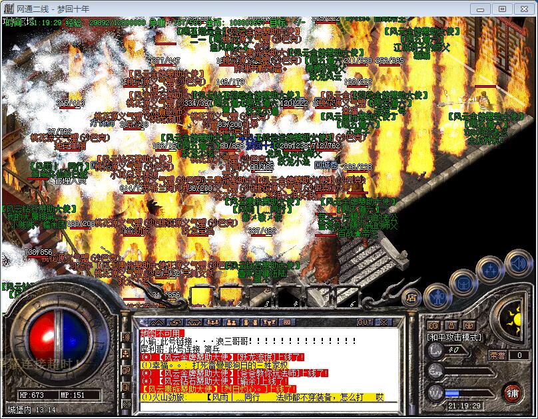Click chat line from 犀利哥 mentioning 简兵
This screenshot has width=538, height=419.
180,349
